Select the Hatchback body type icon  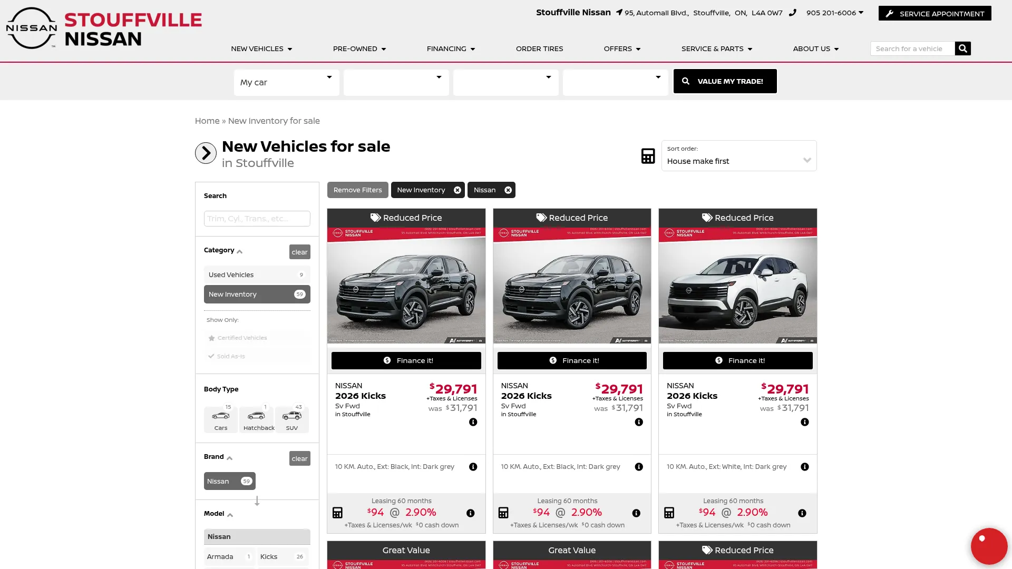[x=257, y=419]
